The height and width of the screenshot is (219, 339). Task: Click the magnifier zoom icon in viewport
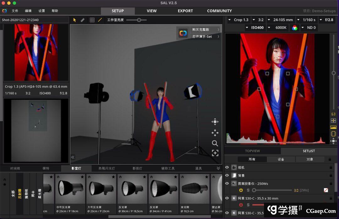click(x=215, y=143)
